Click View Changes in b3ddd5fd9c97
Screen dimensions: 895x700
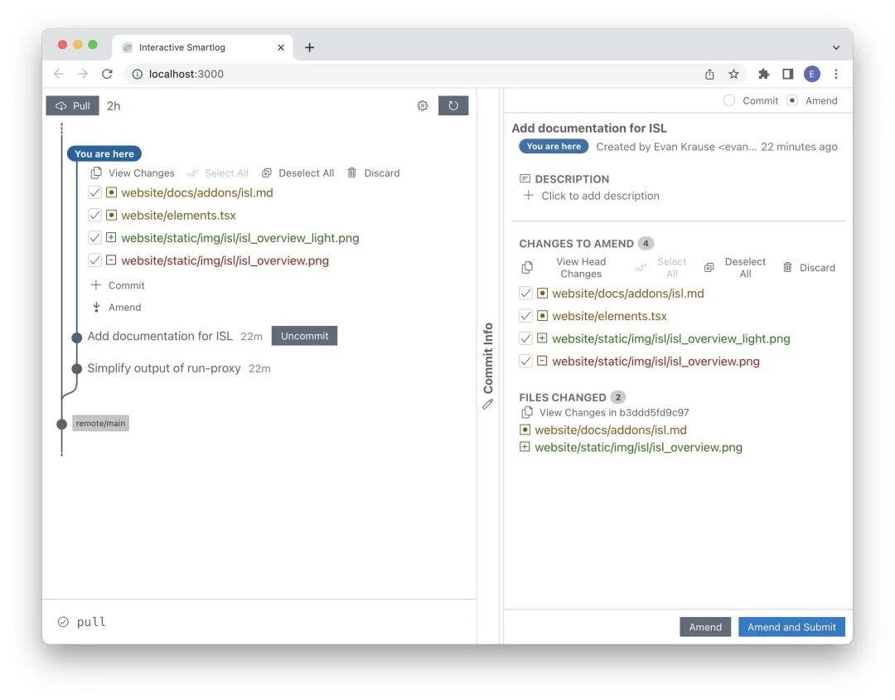pyautogui.click(x=606, y=412)
